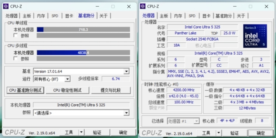Click 工具 button in left window
The image size is (276, 138).
[x=69, y=132]
